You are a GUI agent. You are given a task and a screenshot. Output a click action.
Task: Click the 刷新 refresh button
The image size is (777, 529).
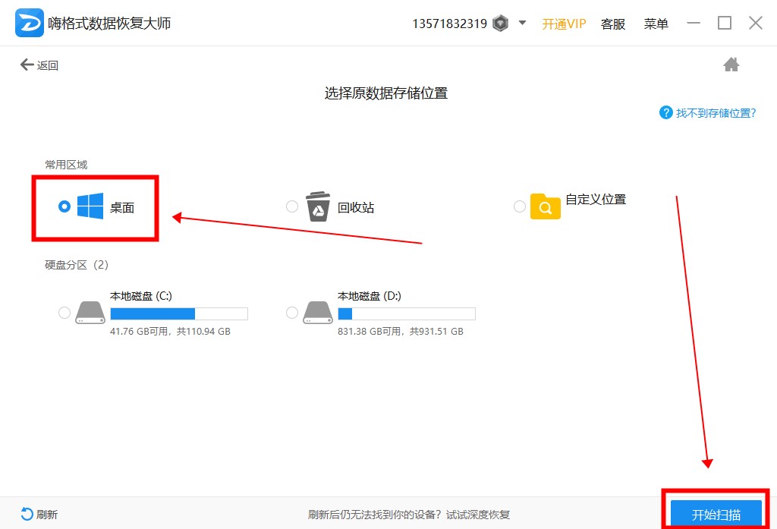39,515
